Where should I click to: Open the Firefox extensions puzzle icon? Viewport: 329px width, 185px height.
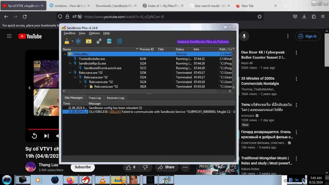pos(314,16)
